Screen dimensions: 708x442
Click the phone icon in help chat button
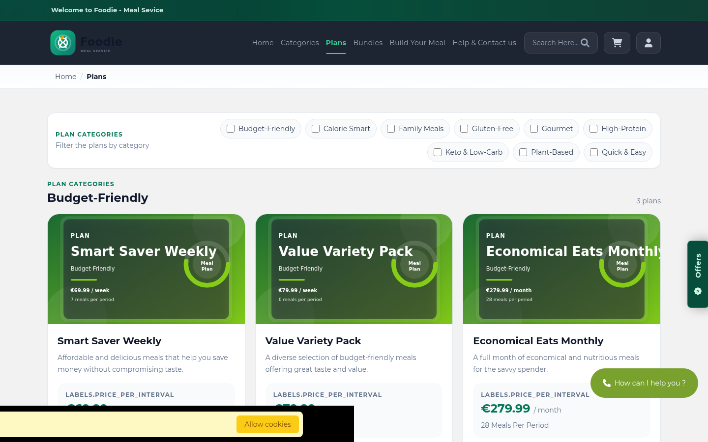point(607,383)
